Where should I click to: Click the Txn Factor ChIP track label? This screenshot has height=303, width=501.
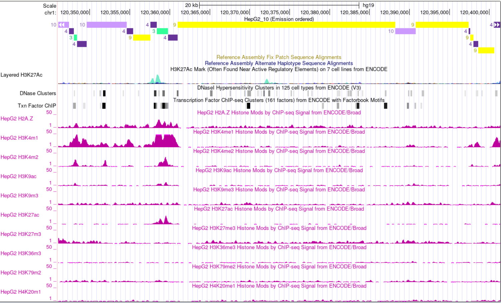(37, 106)
